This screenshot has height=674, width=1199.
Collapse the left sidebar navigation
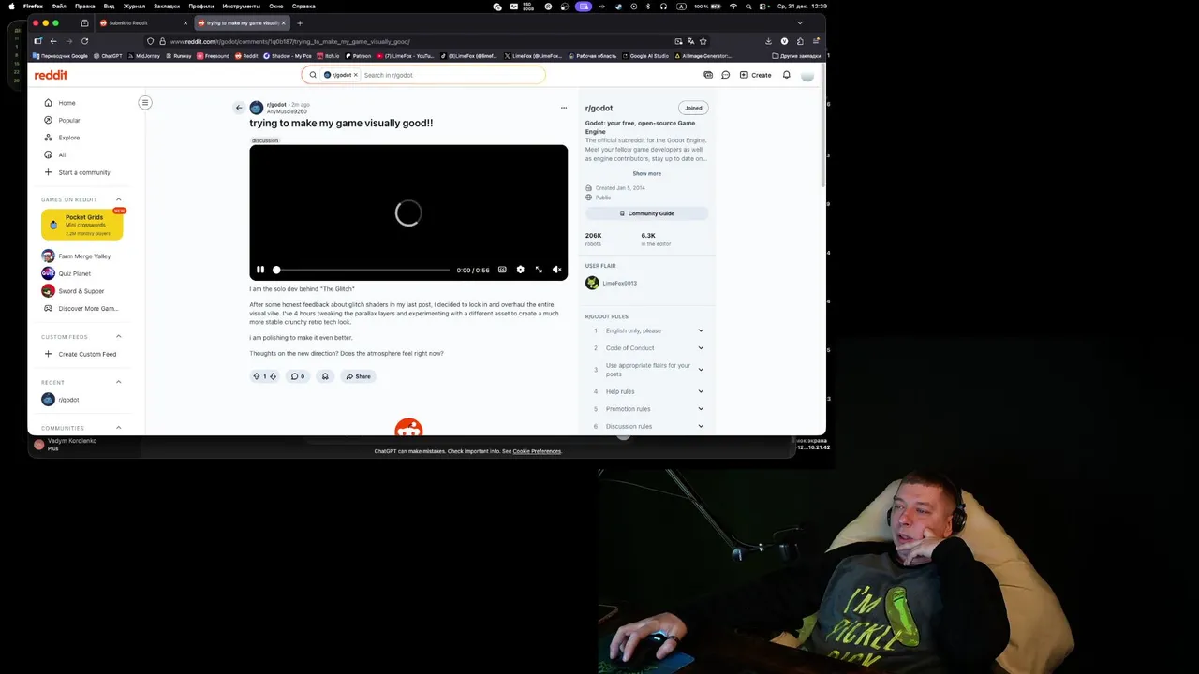click(x=145, y=102)
